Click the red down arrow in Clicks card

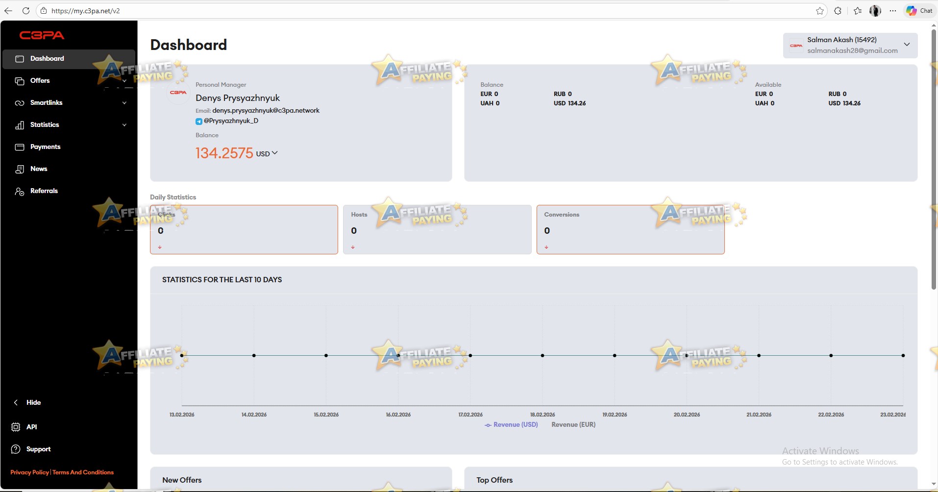pos(160,247)
